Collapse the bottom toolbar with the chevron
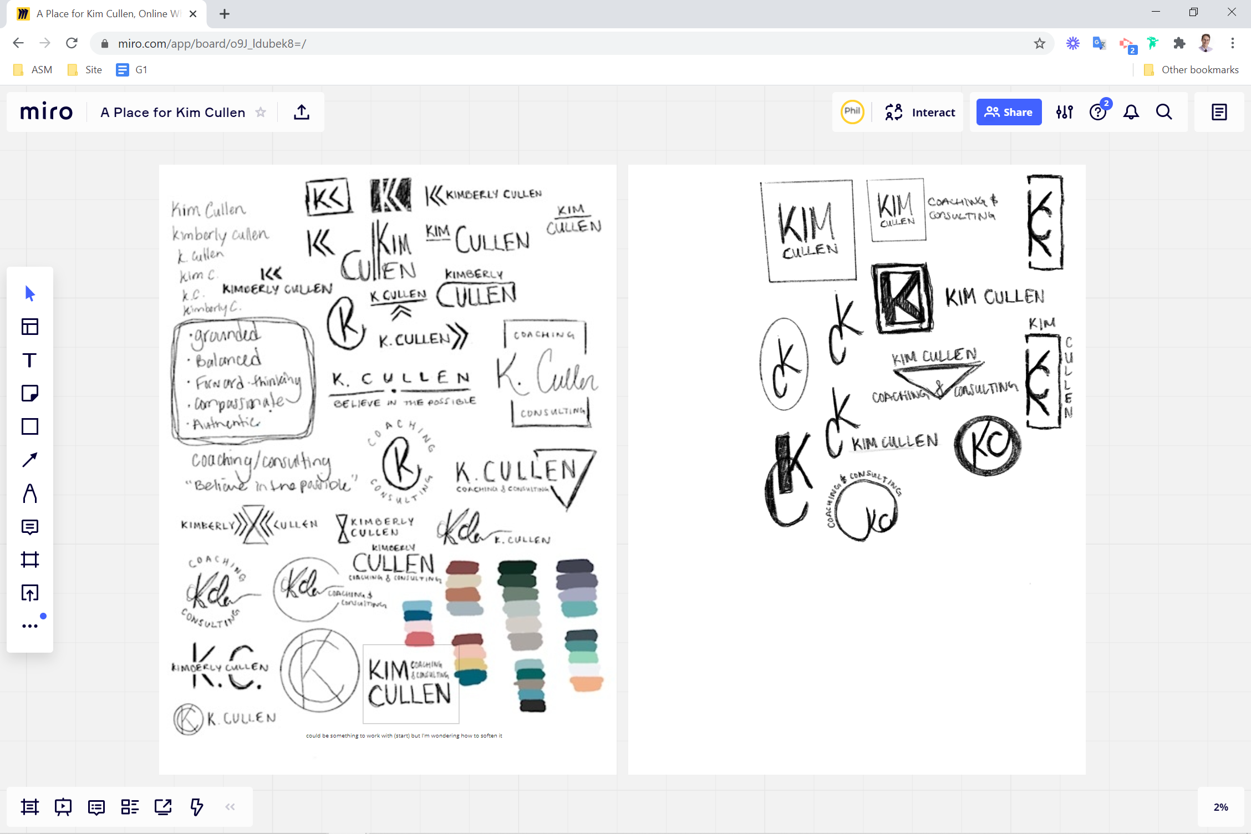The width and height of the screenshot is (1251, 834). 230,807
